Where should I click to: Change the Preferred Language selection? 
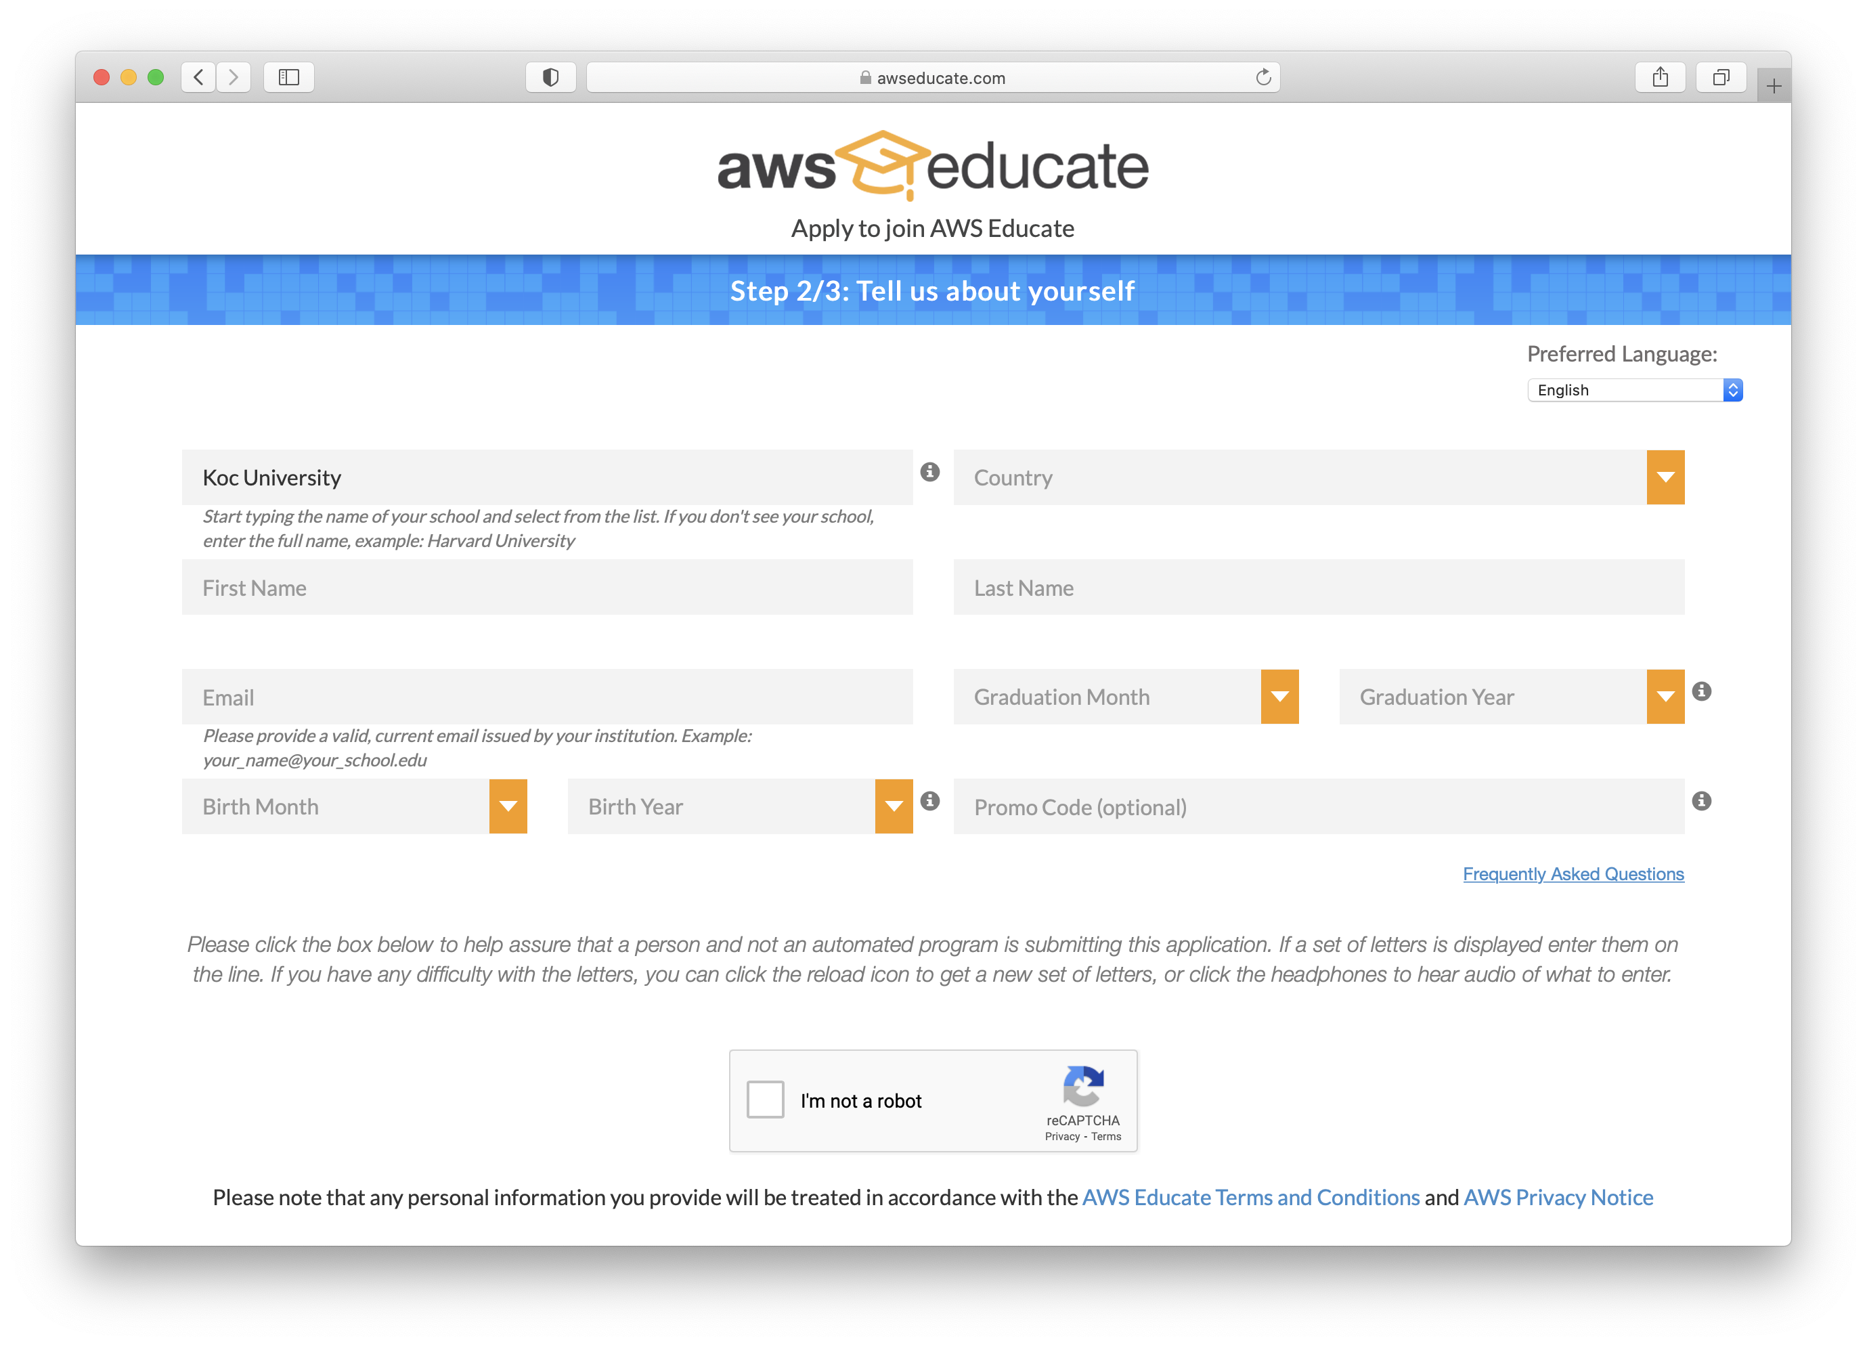tap(1634, 389)
